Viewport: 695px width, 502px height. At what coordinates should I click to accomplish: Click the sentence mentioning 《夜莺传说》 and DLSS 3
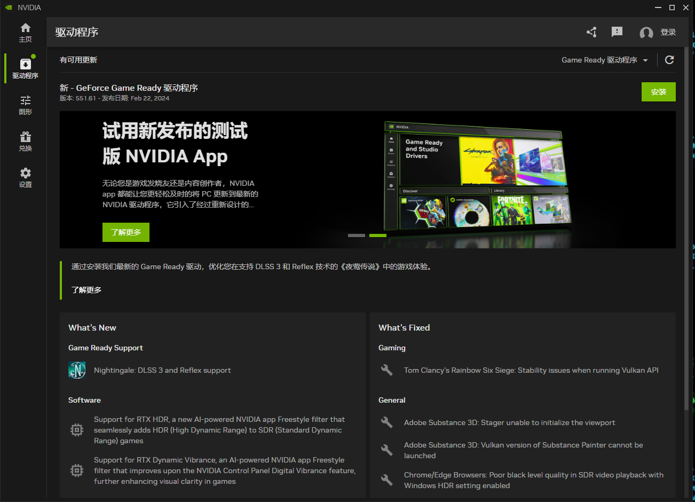pyautogui.click(x=252, y=266)
